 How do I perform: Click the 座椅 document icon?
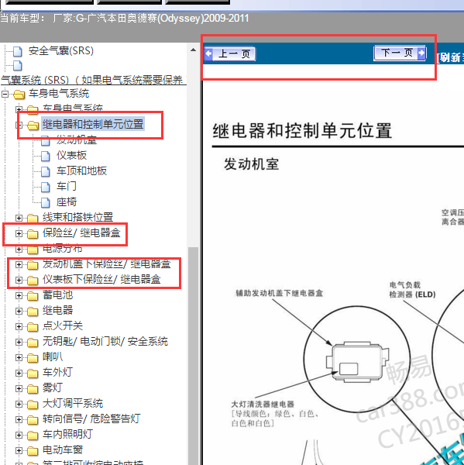tap(46, 202)
